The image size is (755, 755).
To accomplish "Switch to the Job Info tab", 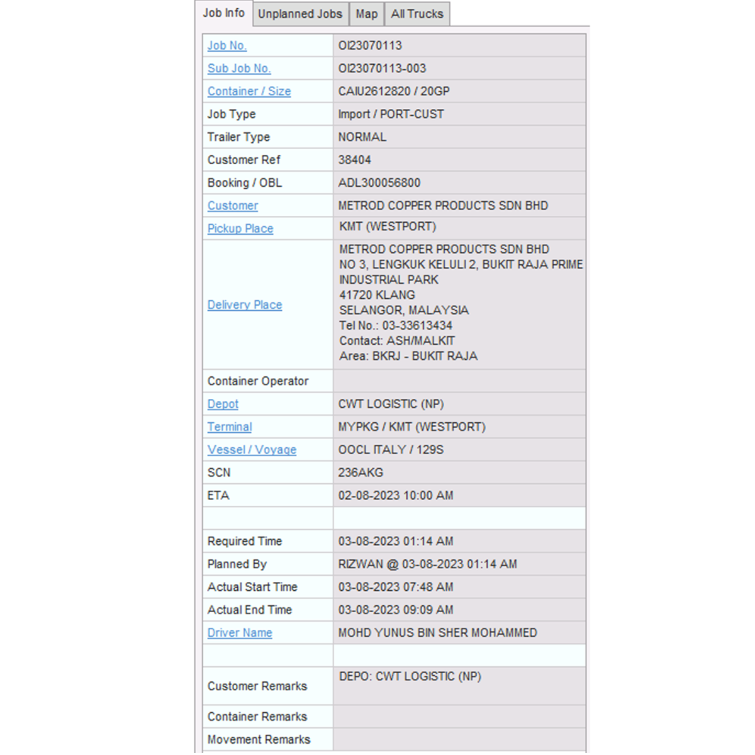I will [223, 13].
